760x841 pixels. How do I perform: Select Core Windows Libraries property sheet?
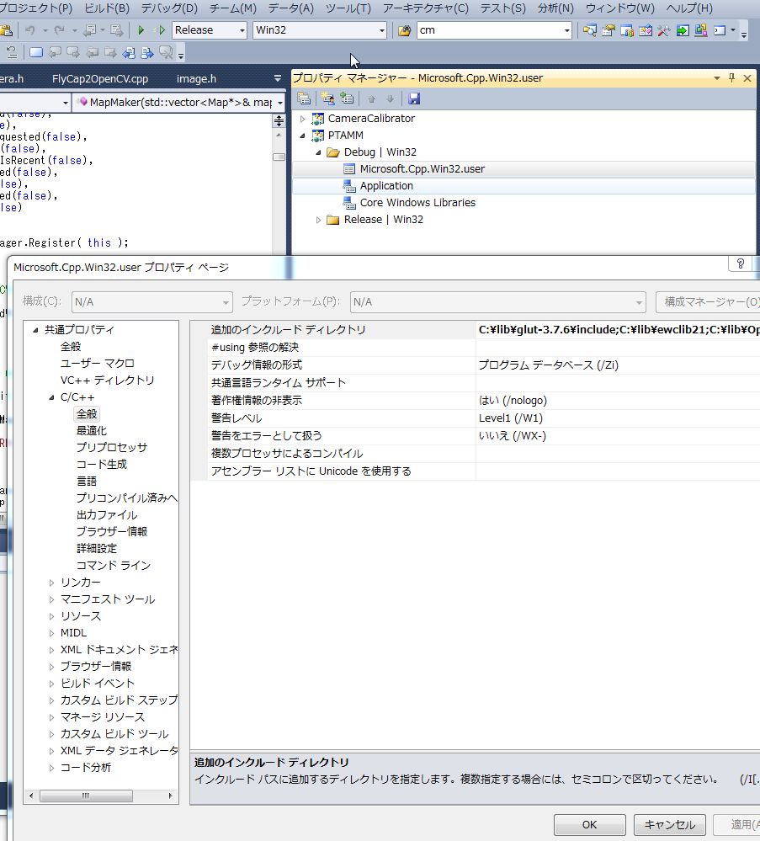click(x=417, y=203)
